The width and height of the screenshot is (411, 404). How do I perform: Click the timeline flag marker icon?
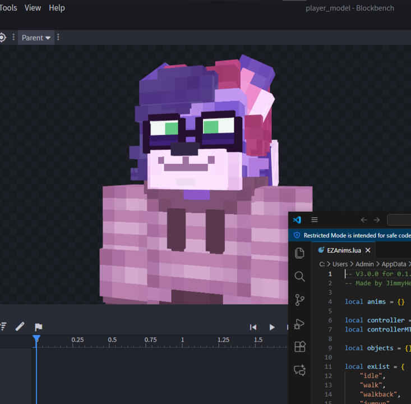[x=39, y=327]
